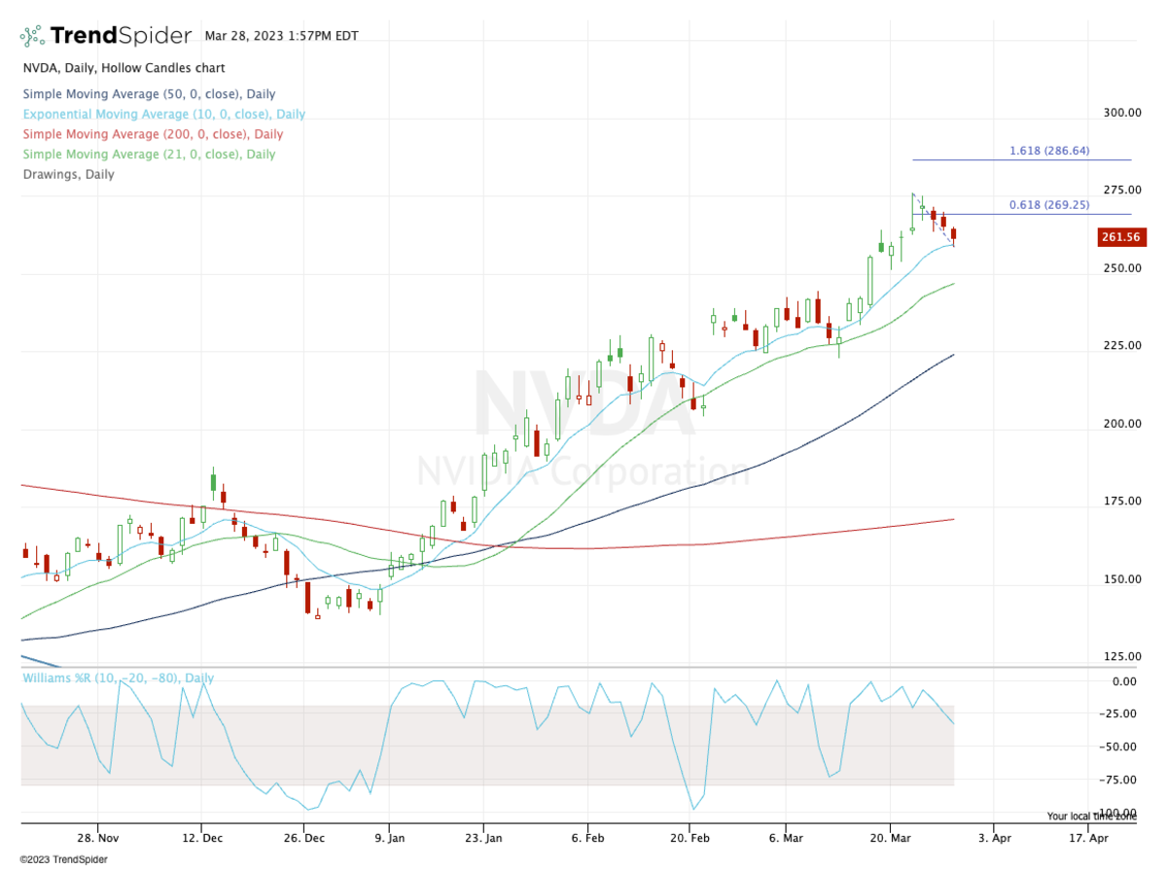
Task: Click the Mar 28, 2023 timestamp in header
Action: 281,36
